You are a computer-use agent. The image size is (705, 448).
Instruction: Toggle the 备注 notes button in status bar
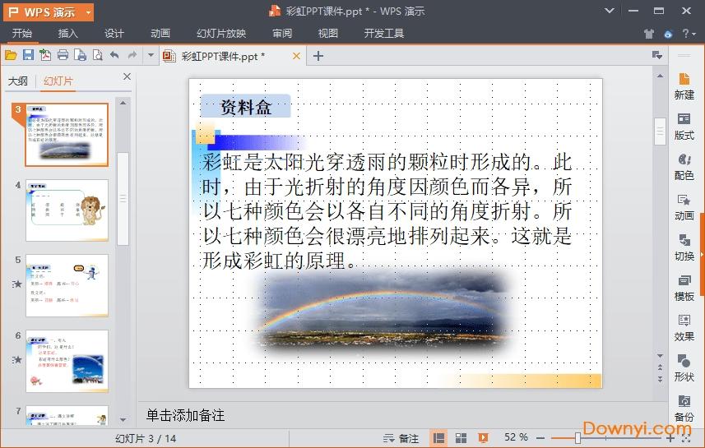click(x=401, y=438)
